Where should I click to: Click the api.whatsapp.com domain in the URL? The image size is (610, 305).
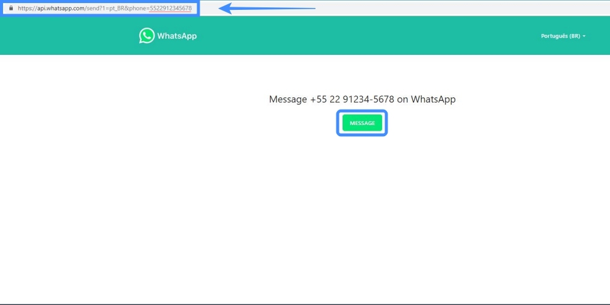[x=61, y=8]
